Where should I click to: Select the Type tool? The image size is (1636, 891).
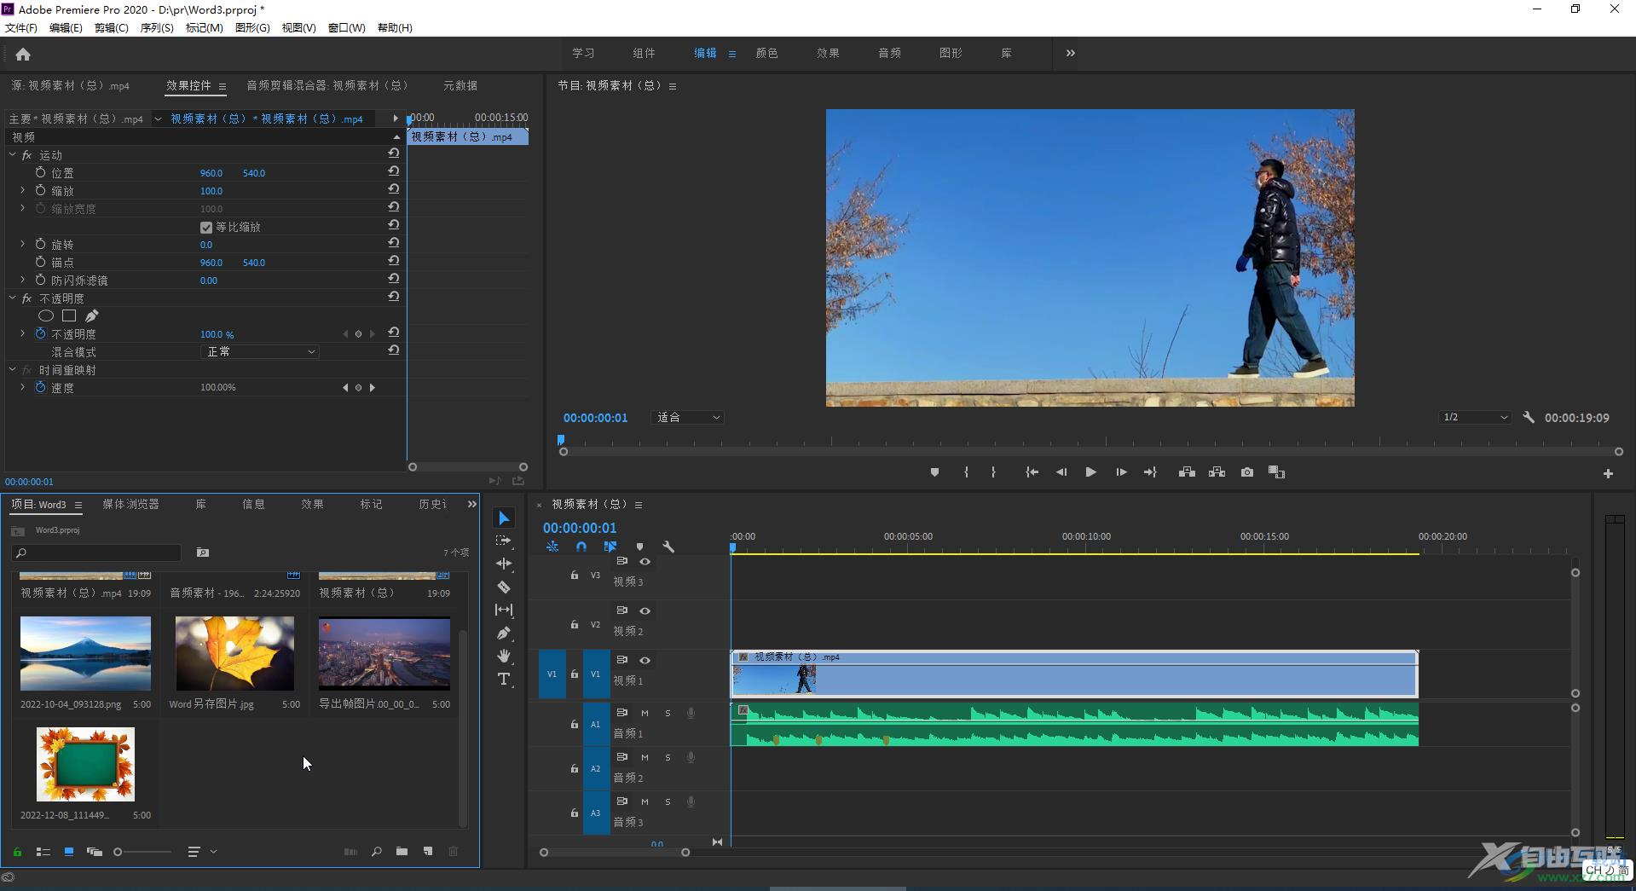[x=504, y=679]
